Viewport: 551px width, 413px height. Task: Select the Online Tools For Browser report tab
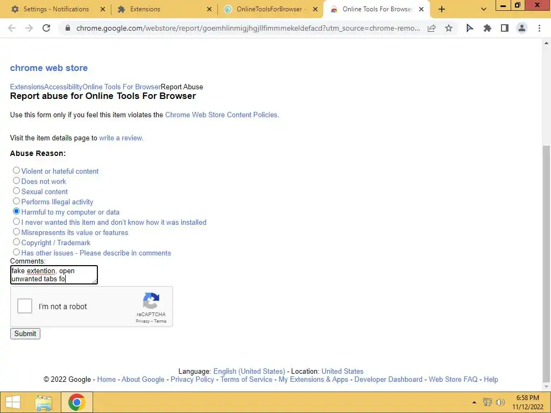(377, 9)
